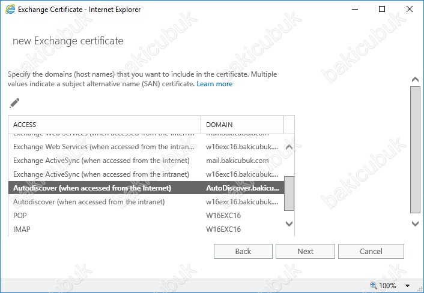Viewport: 424px width, 293px height.
Task: Minimize the Exchange Certificate window
Action: point(355,9)
